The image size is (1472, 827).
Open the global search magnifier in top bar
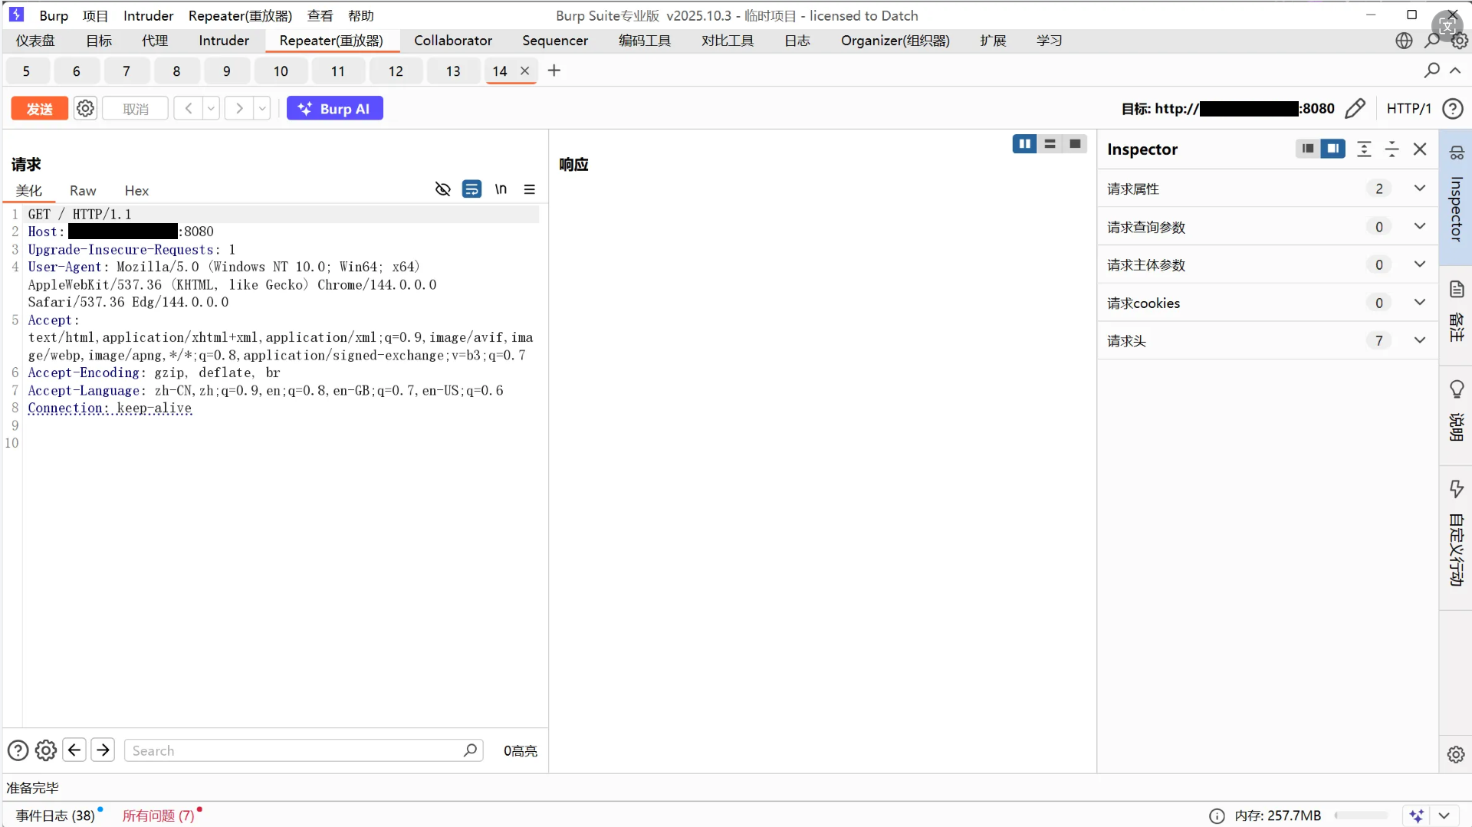coord(1432,41)
